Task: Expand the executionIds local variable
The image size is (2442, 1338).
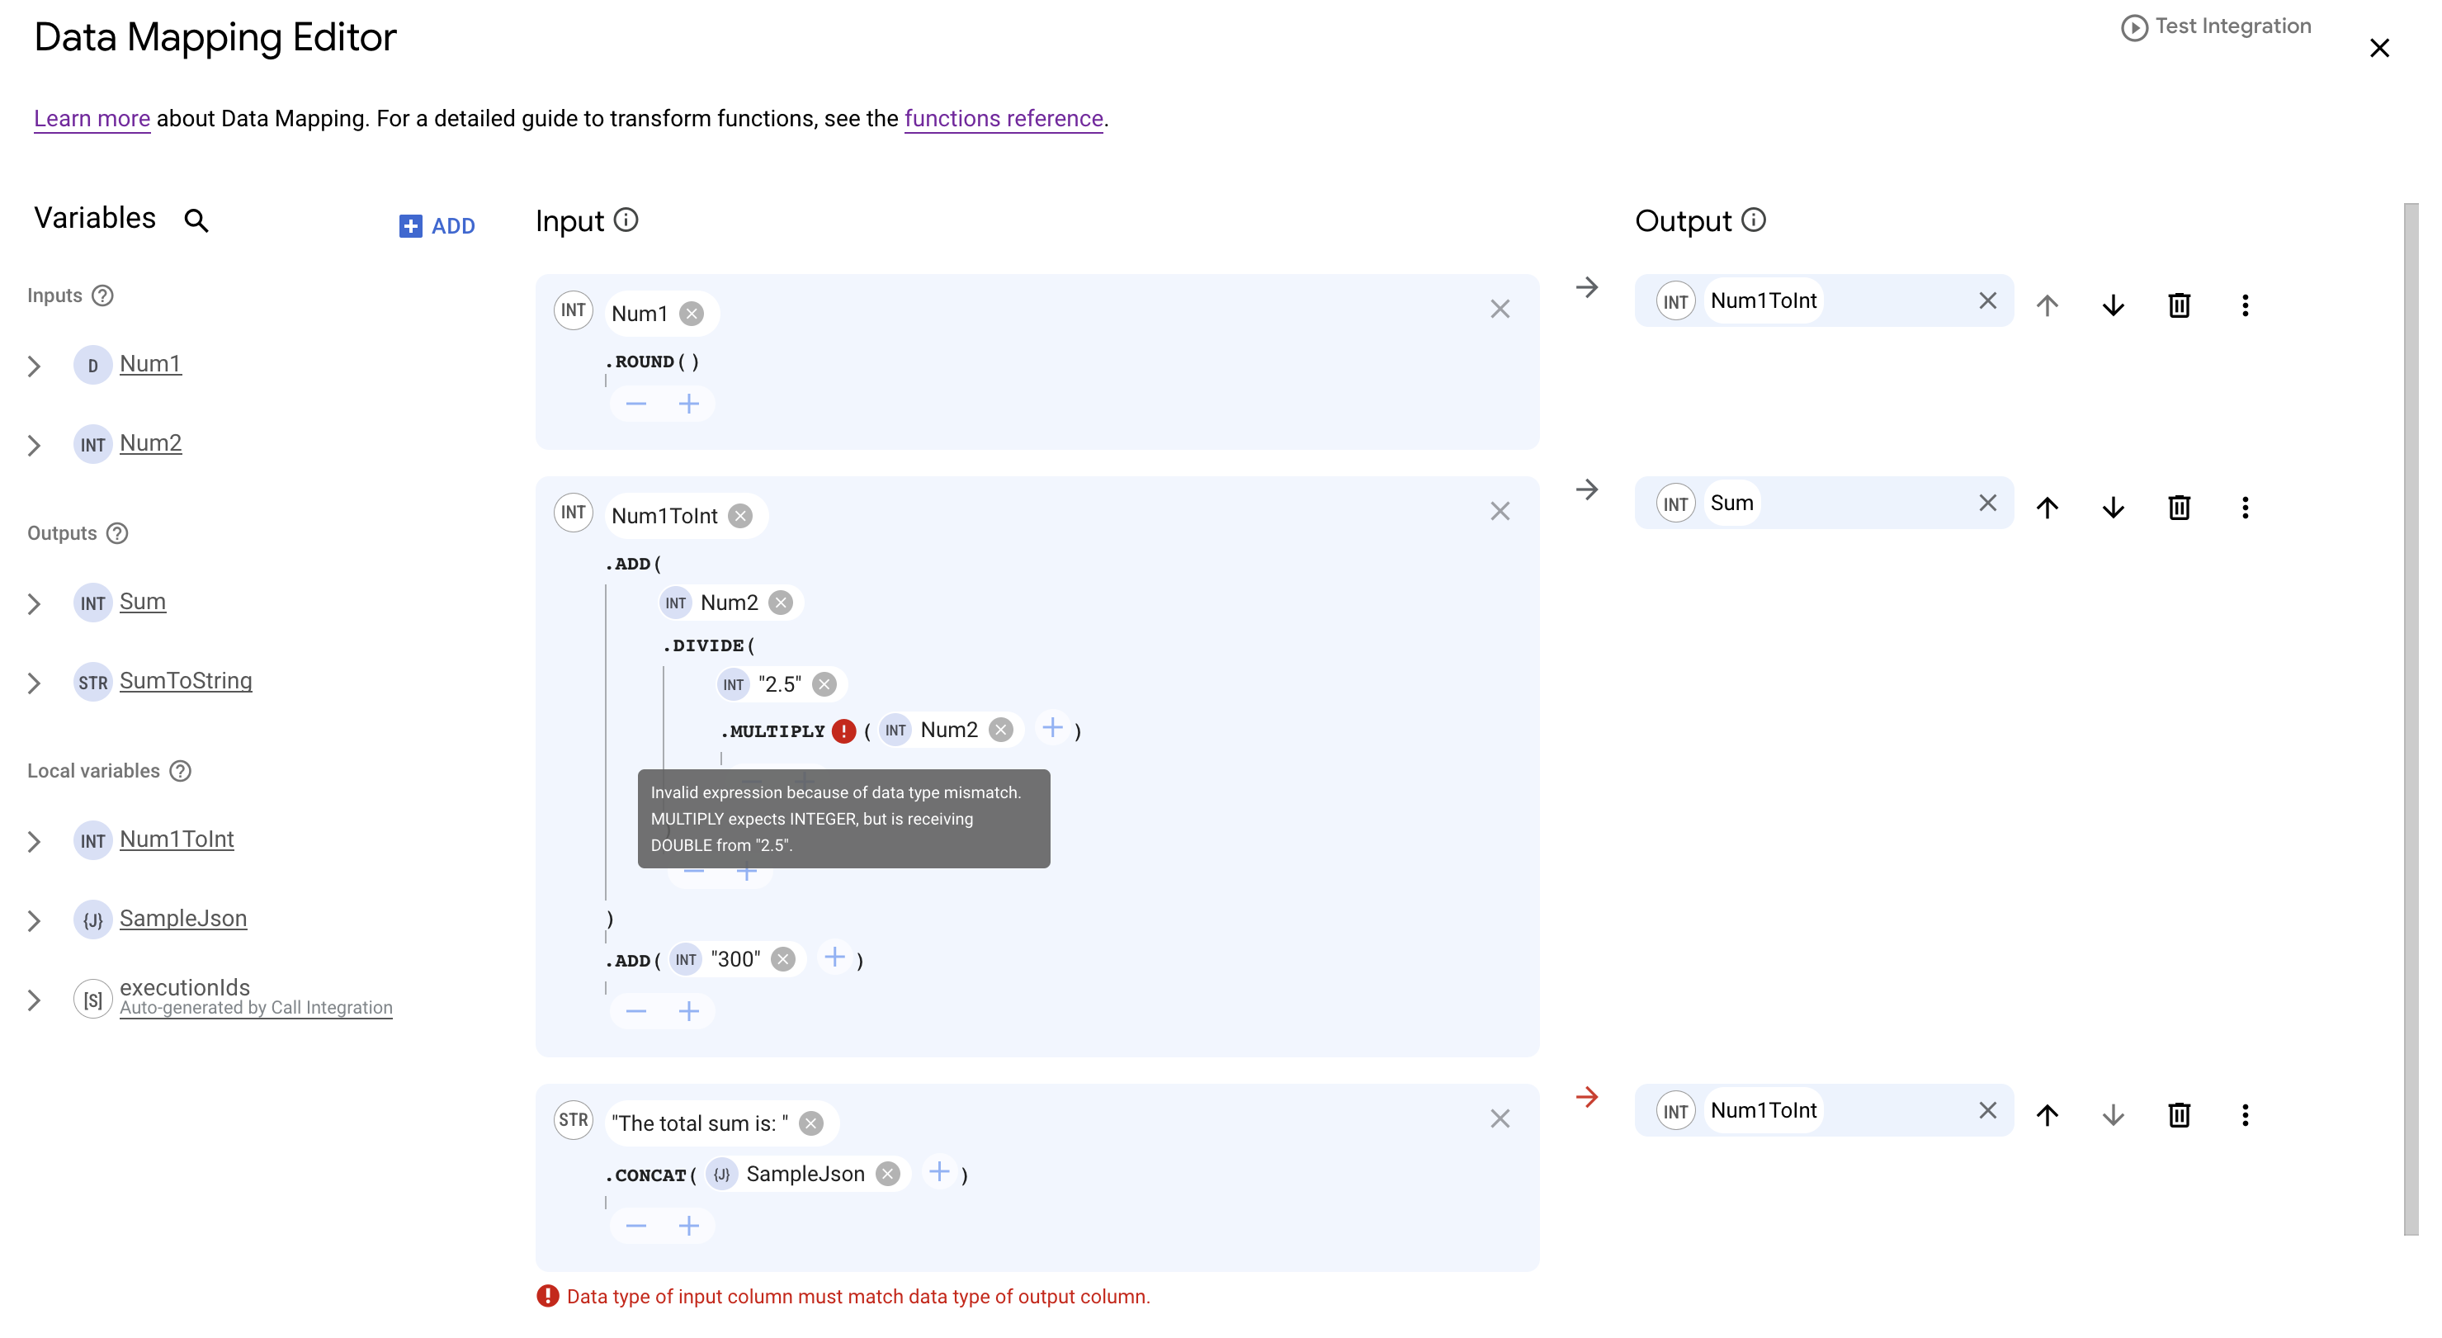Action: [x=33, y=997]
